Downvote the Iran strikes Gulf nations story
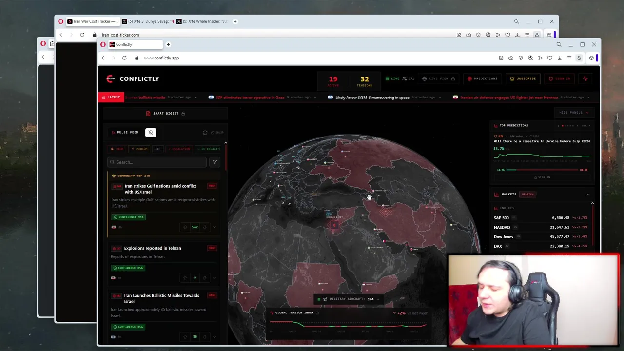Viewport: 624px width, 351px height. coord(204,227)
